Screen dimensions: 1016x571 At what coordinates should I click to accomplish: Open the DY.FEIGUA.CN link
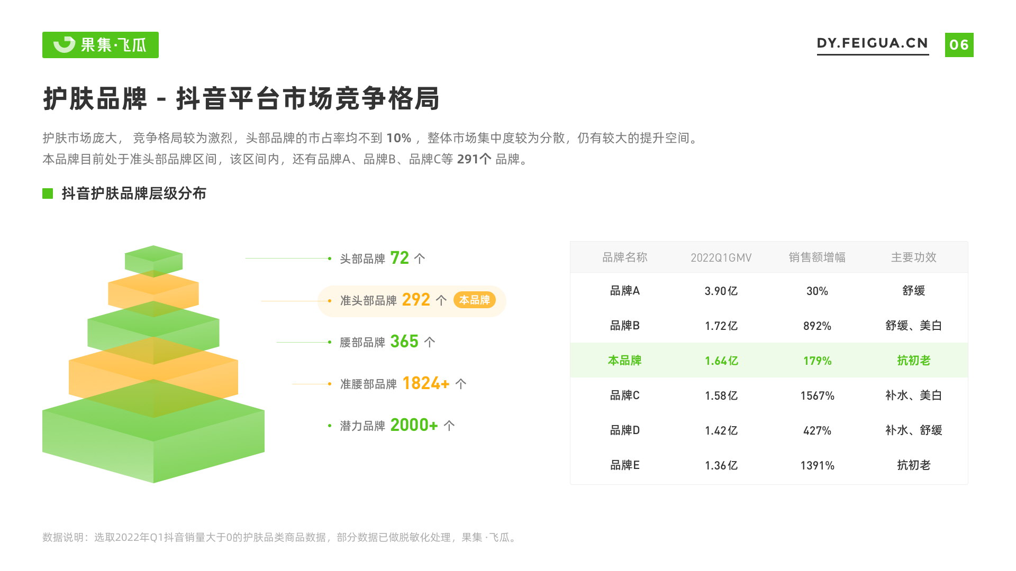tap(873, 43)
